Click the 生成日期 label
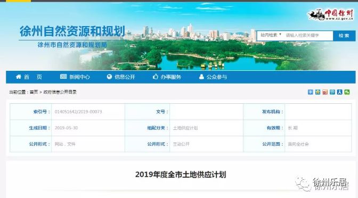 coord(39,128)
